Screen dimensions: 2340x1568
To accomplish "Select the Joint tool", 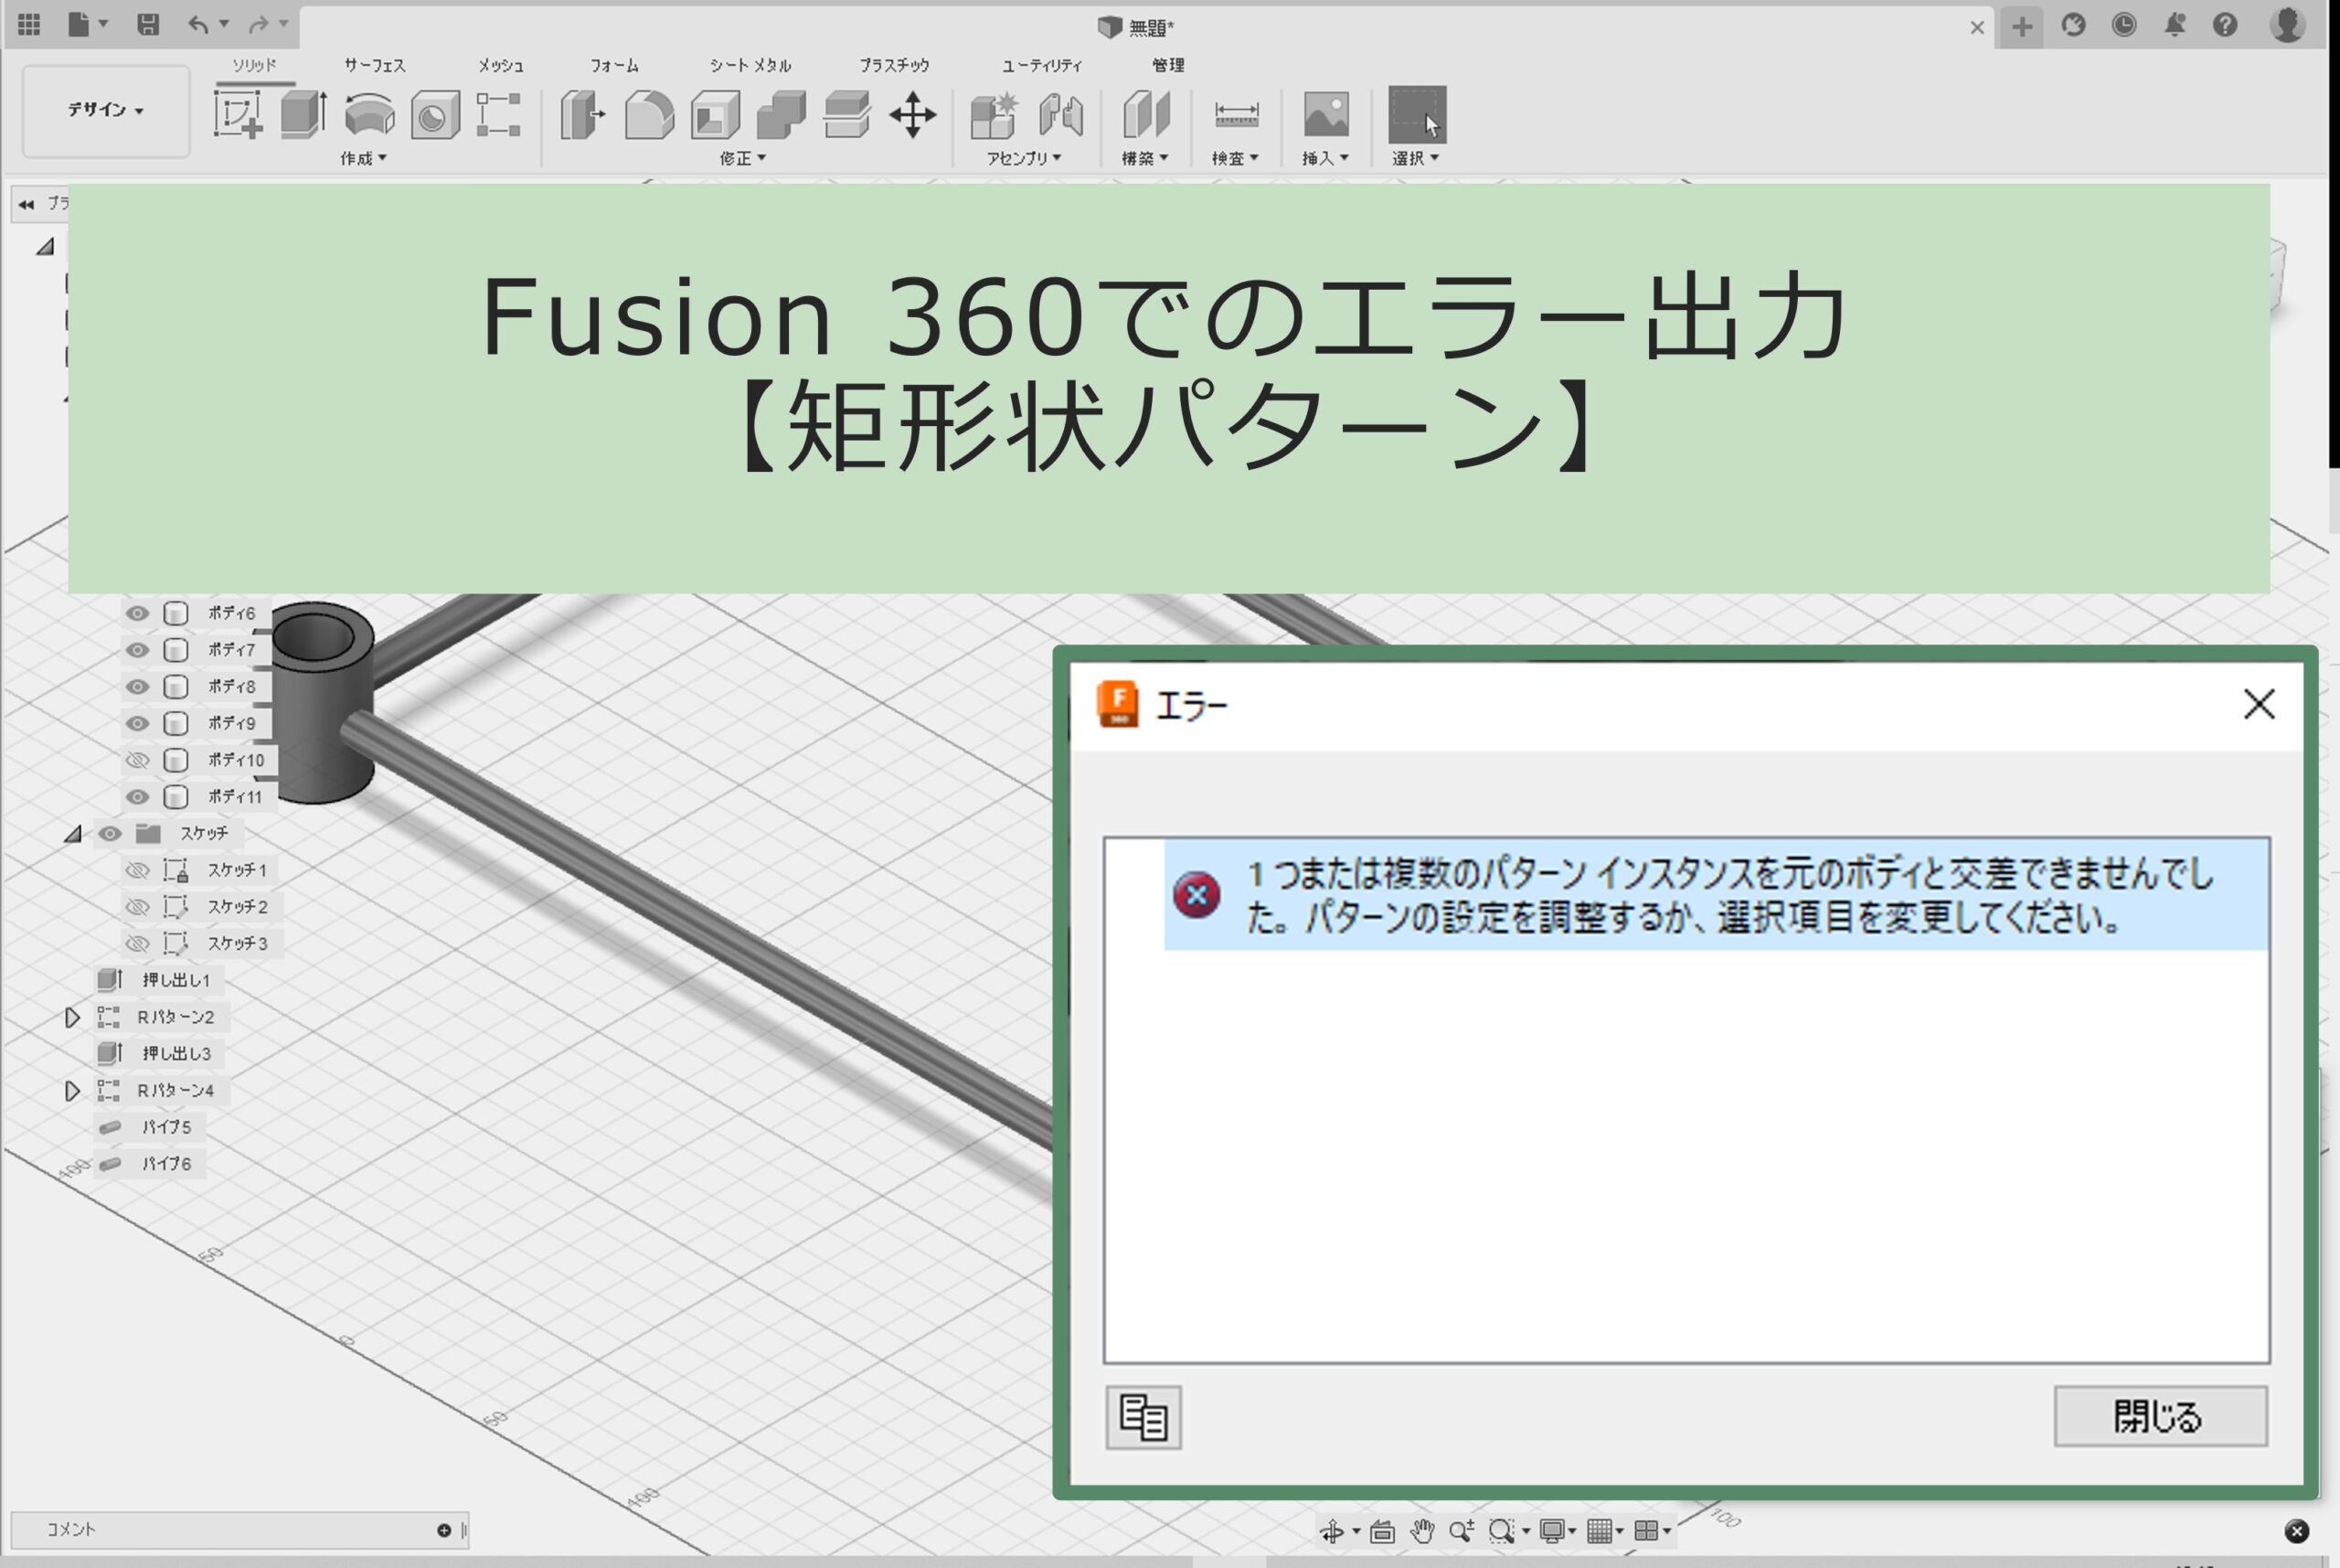I will pos(1060,114).
